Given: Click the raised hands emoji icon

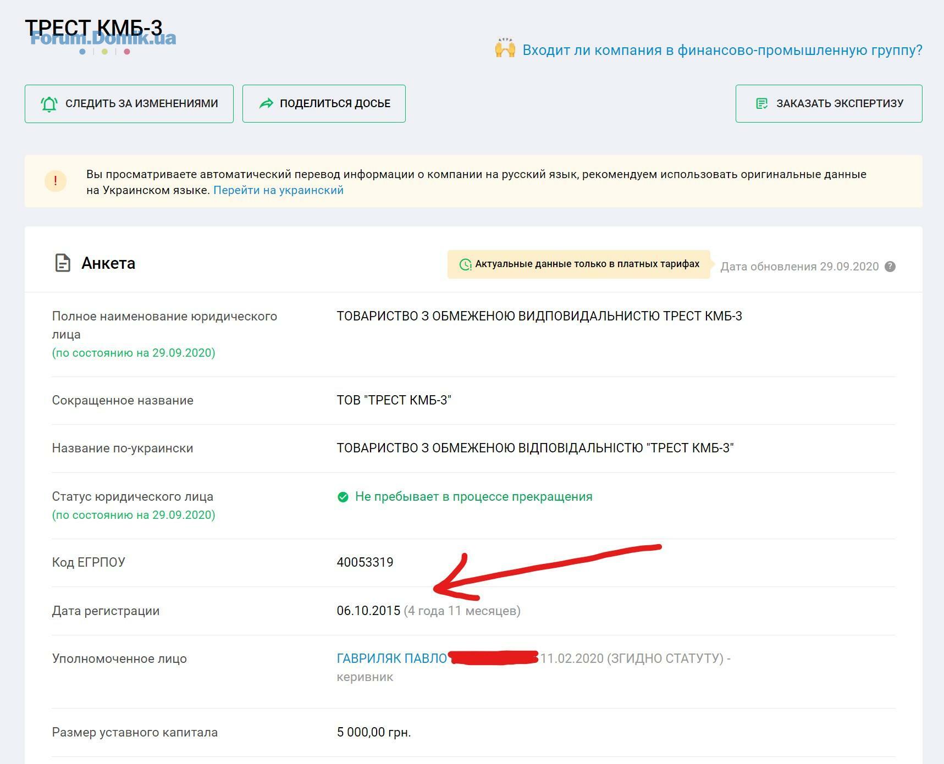Looking at the screenshot, I should (505, 48).
